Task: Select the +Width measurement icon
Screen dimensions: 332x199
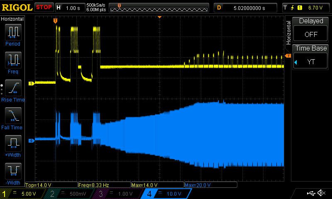Action: (13, 143)
